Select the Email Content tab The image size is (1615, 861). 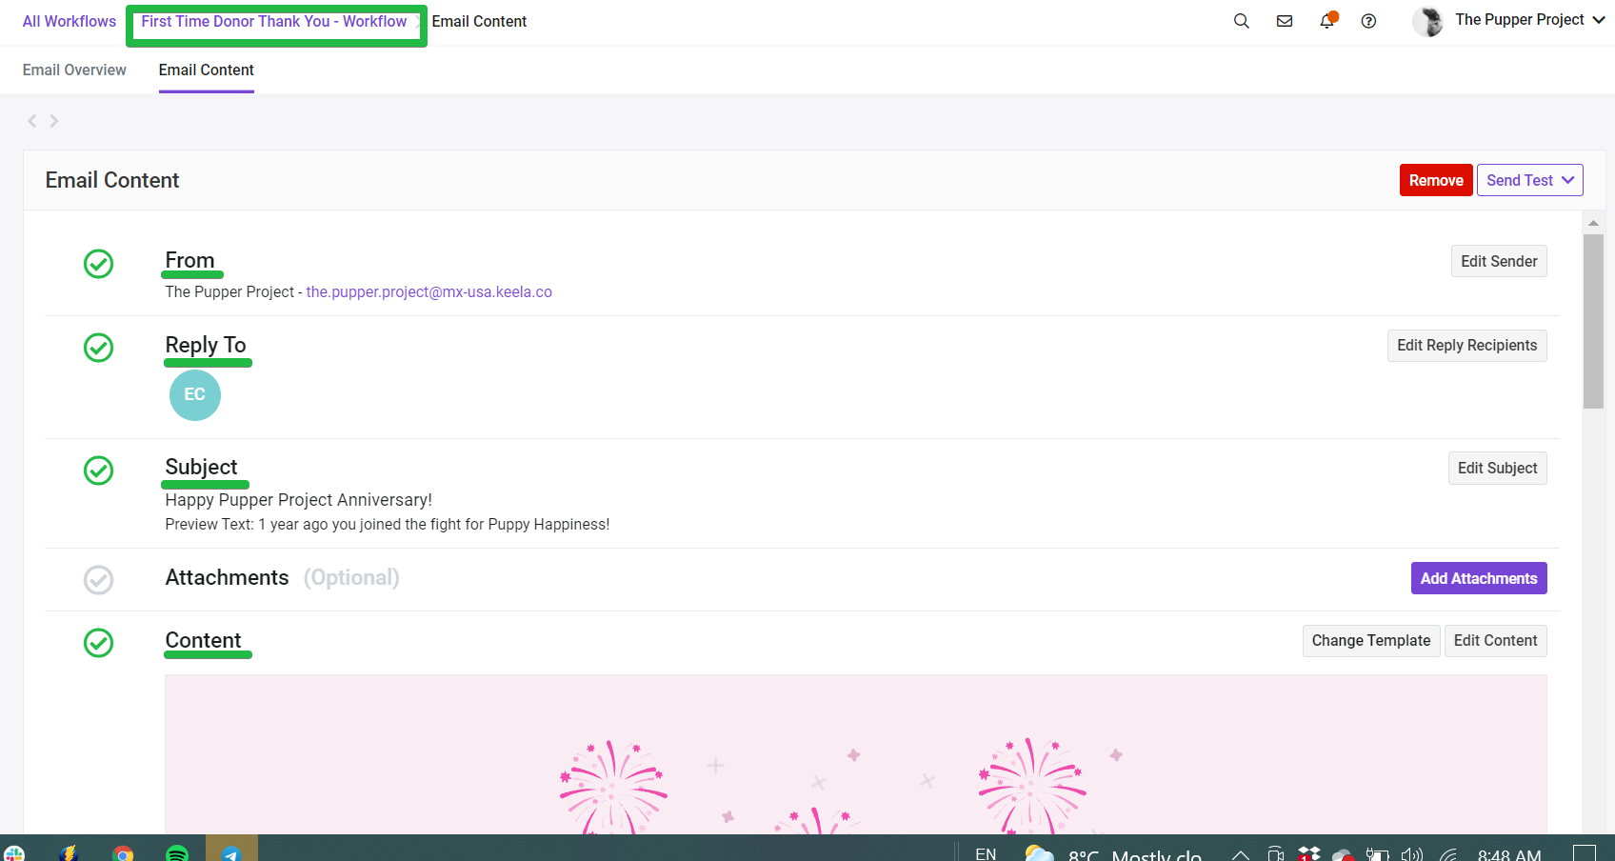[x=207, y=70]
